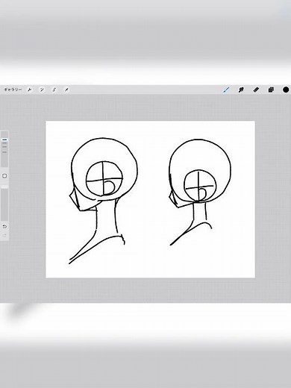291x388 pixels.
Task: Open the Adjustments magic wand menu
Action: (x=42, y=90)
